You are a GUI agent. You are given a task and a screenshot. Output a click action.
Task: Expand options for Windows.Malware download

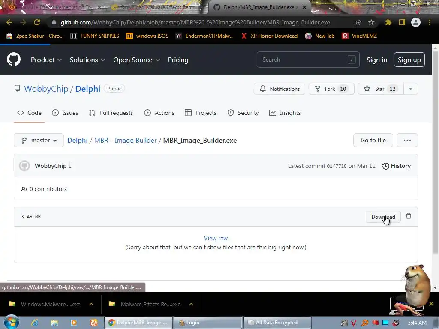(91, 304)
